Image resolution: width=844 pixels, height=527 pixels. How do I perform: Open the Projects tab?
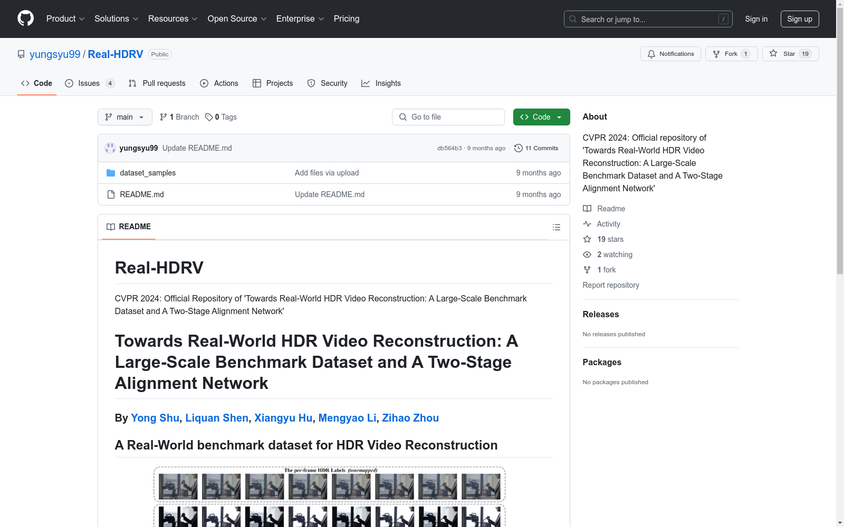coord(273,83)
